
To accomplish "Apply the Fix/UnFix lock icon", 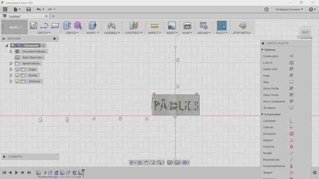I will 291,147.
